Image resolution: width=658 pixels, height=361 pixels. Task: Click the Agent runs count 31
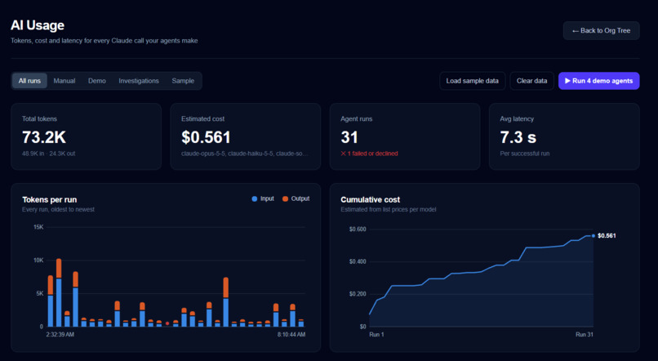click(x=349, y=137)
